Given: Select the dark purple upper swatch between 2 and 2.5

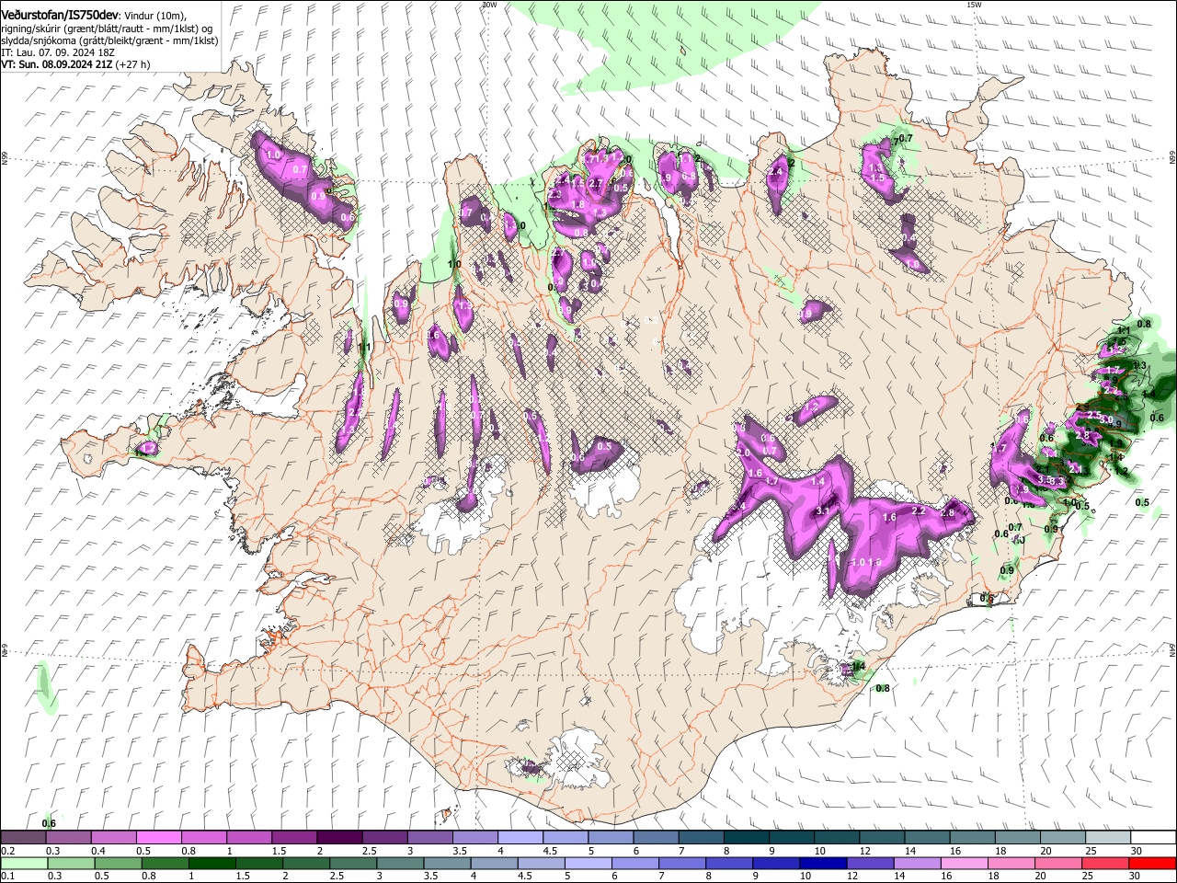Looking at the screenshot, I should tap(338, 838).
